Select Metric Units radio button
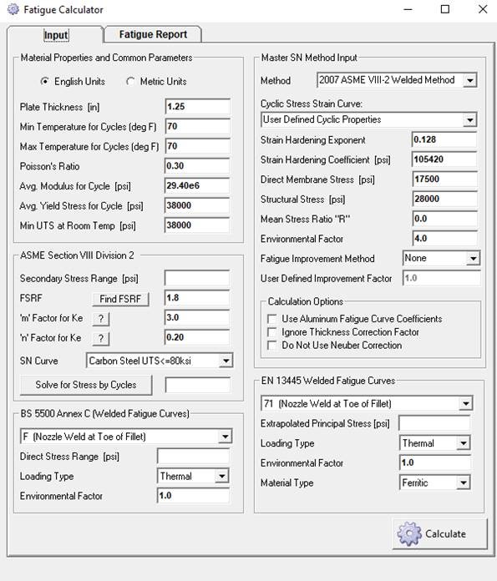Image resolution: width=497 pixels, height=581 pixels. pyautogui.click(x=130, y=81)
